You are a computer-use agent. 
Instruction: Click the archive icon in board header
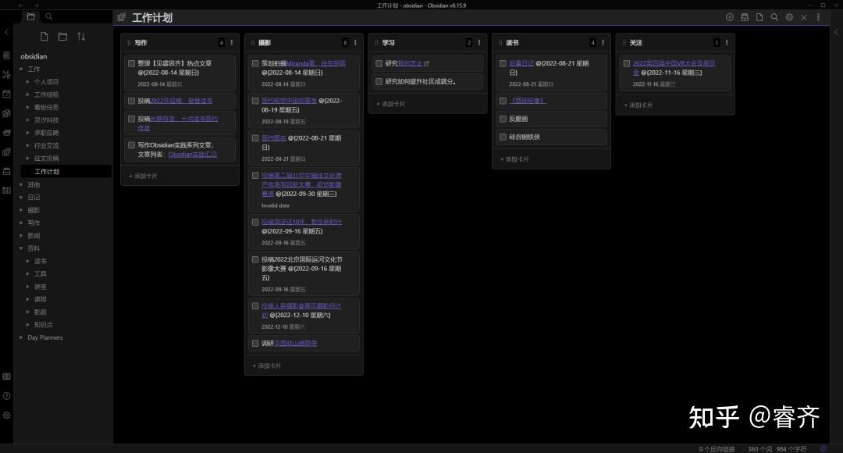[x=745, y=17]
